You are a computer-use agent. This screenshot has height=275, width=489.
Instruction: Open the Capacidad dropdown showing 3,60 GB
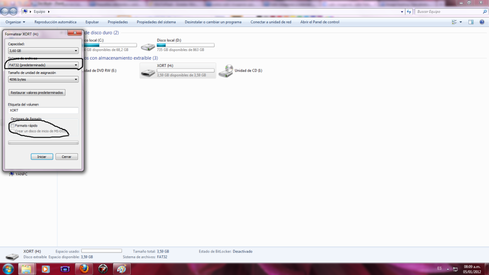(43, 51)
